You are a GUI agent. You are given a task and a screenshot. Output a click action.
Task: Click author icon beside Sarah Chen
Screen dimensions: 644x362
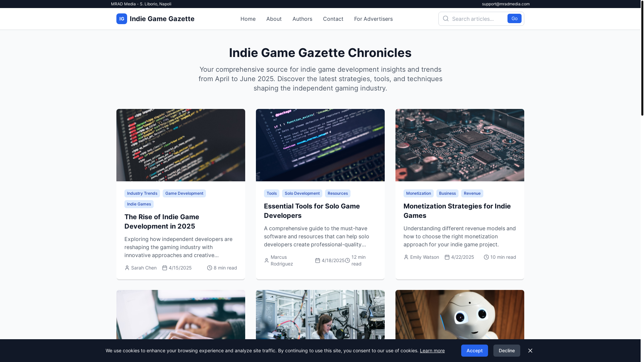[127, 268]
